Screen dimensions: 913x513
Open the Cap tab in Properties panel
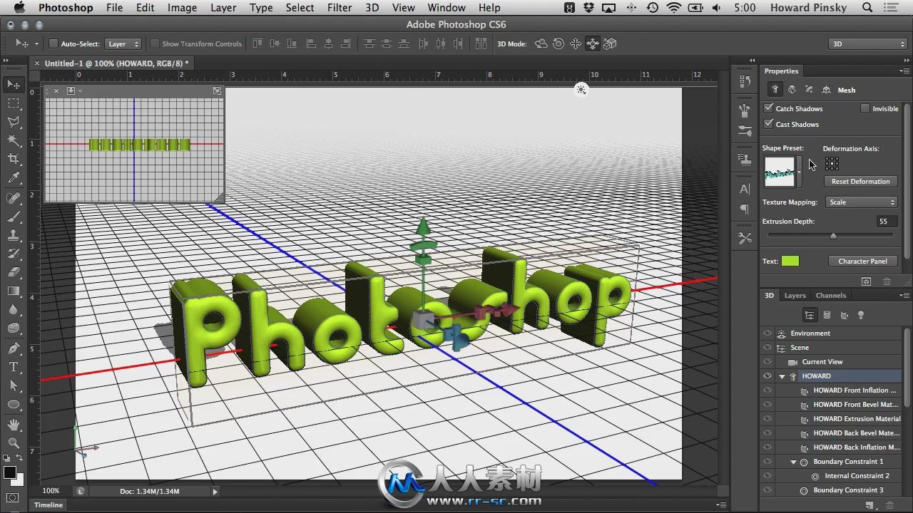[x=809, y=90]
